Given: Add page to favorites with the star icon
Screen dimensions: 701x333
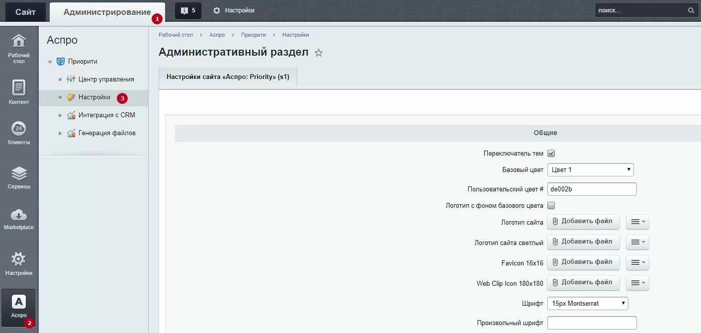Looking at the screenshot, I should click(x=319, y=53).
